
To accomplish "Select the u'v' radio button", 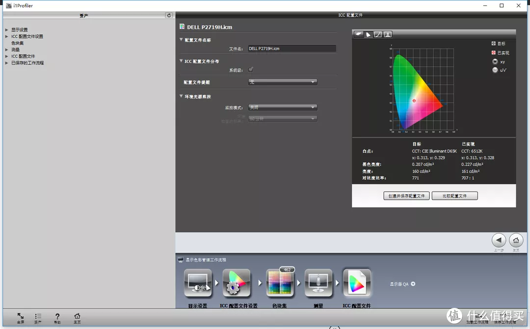I will (x=495, y=70).
